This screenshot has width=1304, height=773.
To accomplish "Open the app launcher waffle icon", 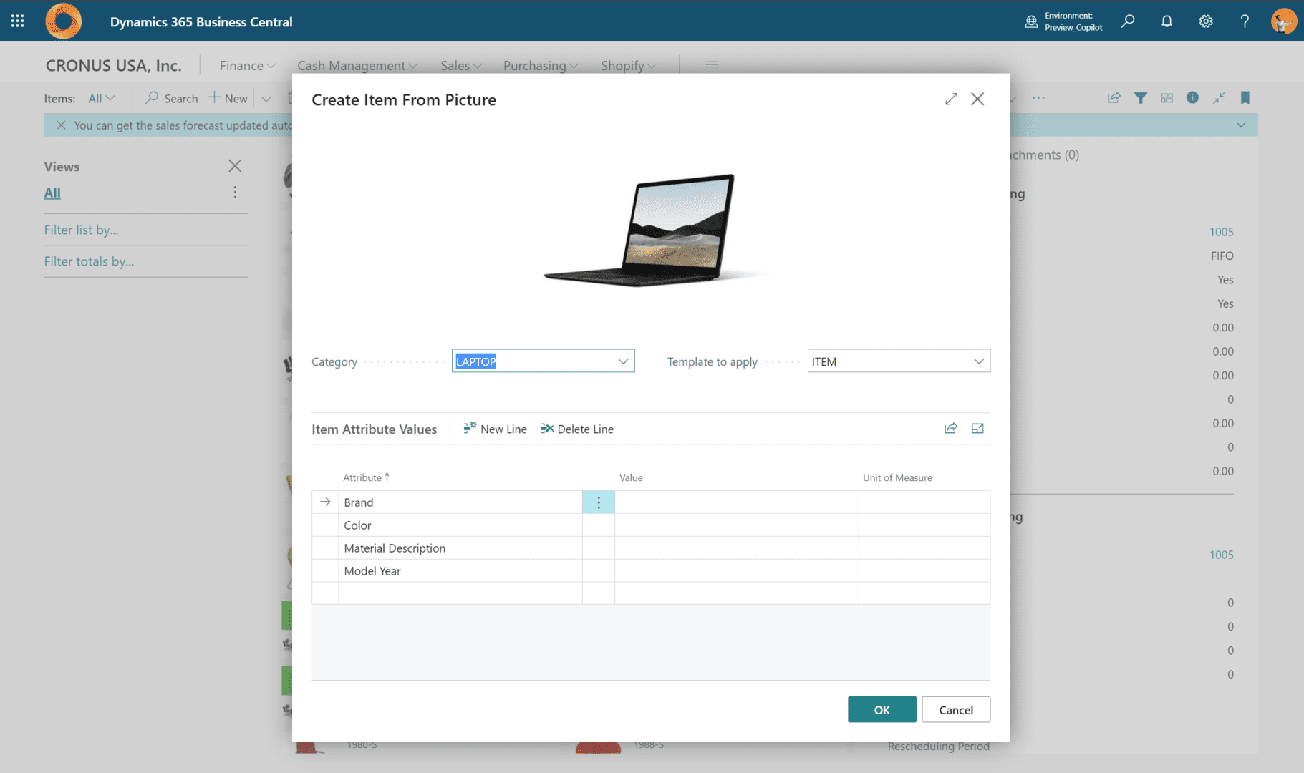I will point(18,21).
